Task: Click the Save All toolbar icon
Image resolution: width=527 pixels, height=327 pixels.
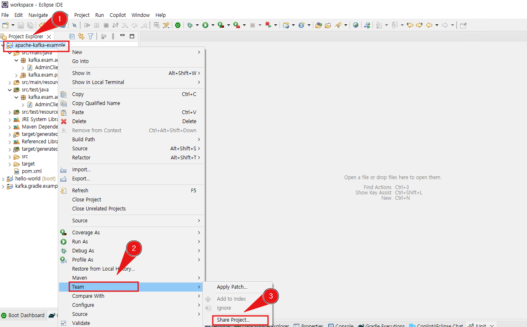Action: coord(30,25)
